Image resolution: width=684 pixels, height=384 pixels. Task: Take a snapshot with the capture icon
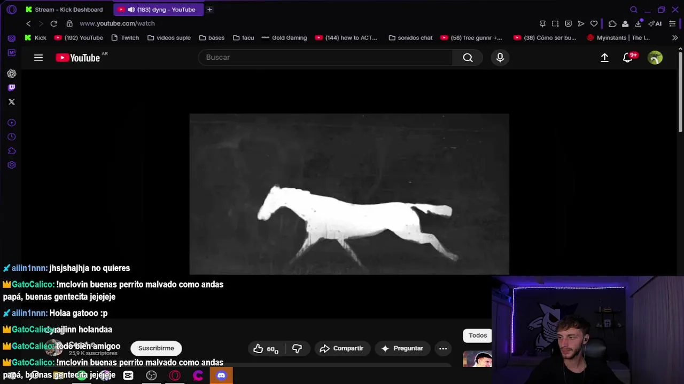[x=555, y=23]
